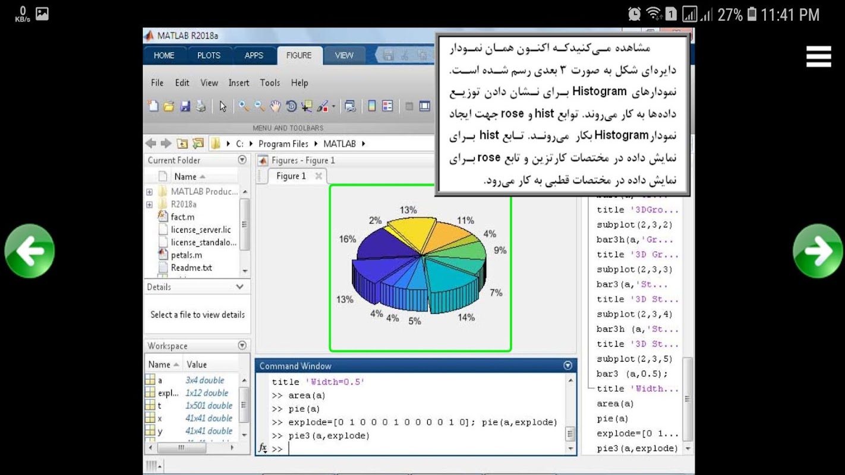Viewport: 845px width, 475px height.
Task: Select the Edit Plot arrow tool
Action: click(223, 106)
